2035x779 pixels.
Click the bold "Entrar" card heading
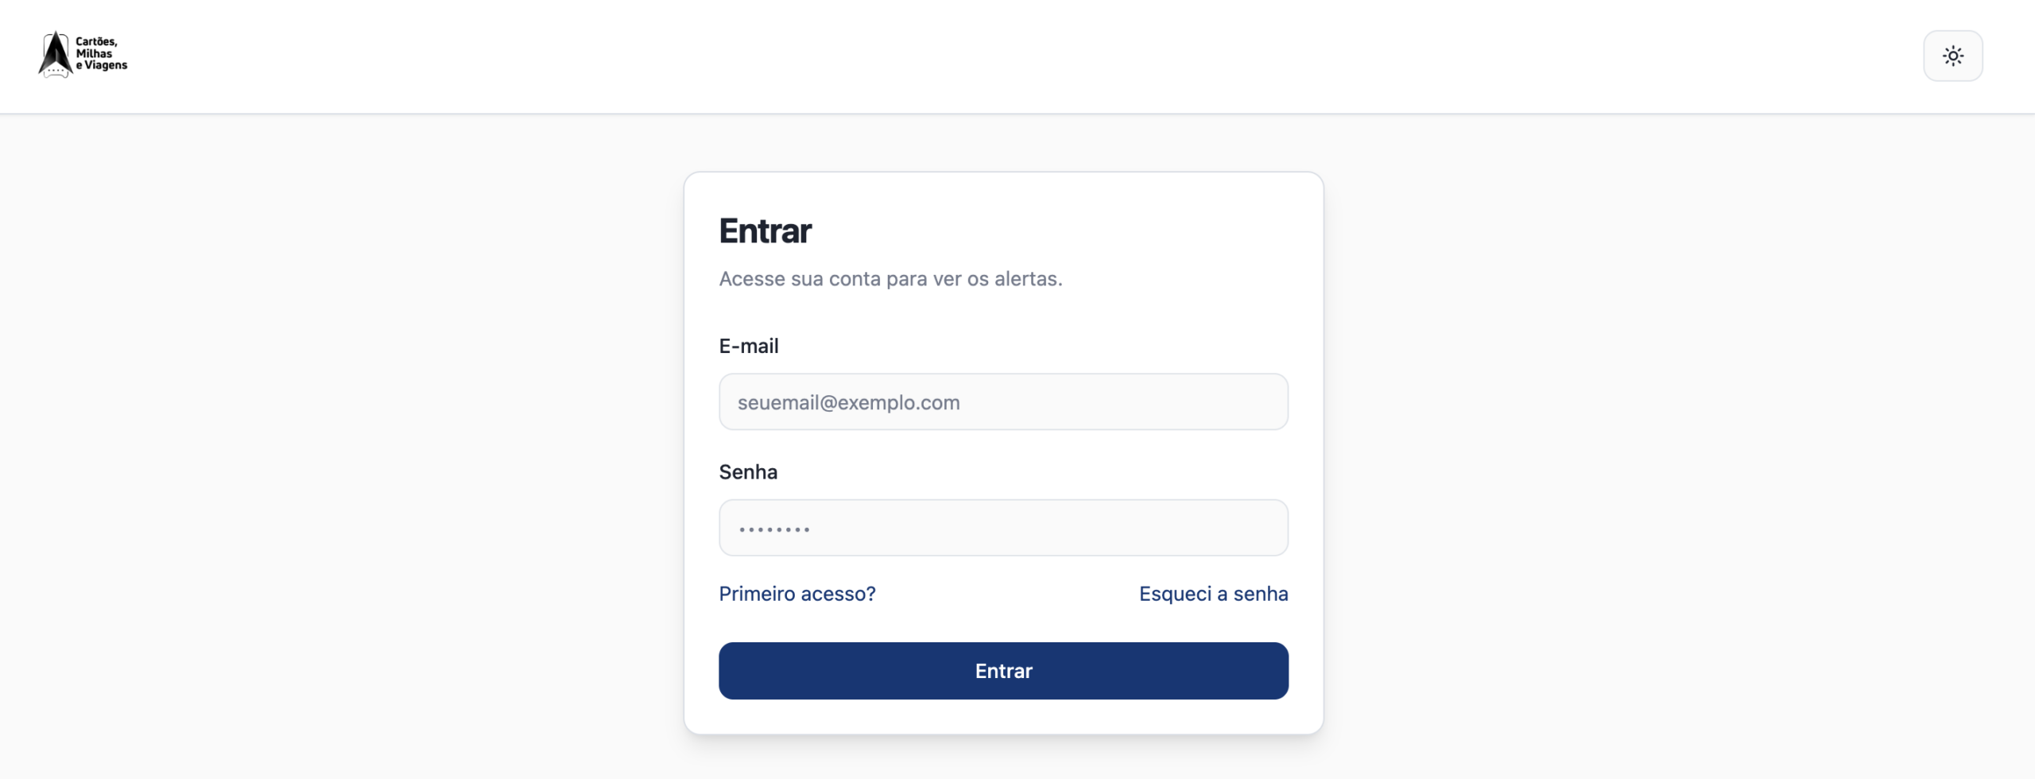point(765,231)
